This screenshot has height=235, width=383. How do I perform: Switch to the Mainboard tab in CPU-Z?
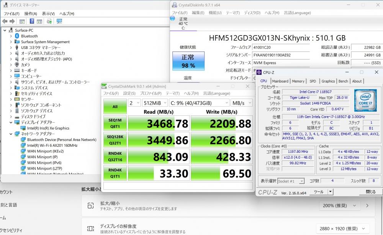(x=280, y=81)
